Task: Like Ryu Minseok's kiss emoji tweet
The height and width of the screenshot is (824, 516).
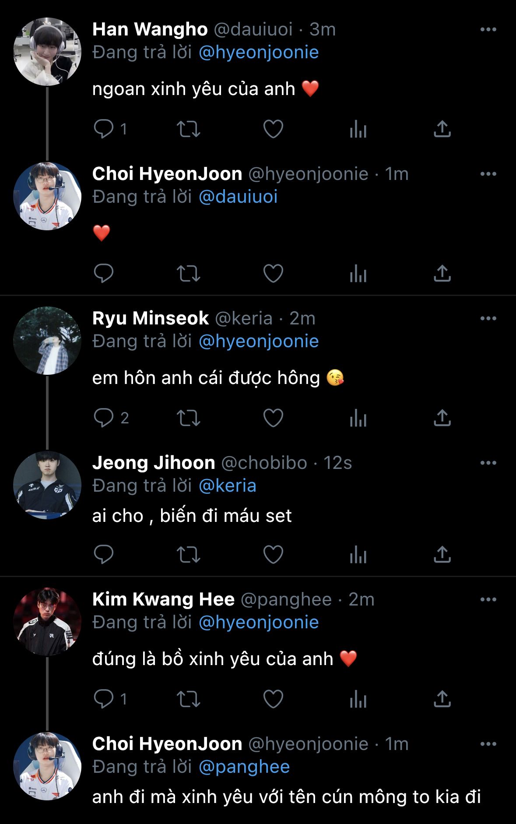Action: click(273, 418)
